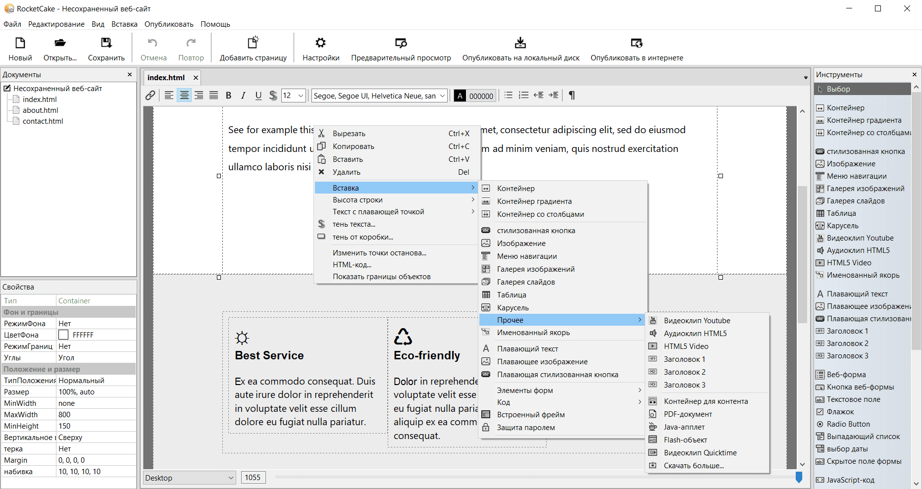Pick Меню навигации tool in Инструменты panel
This screenshot has width=922, height=489.
(857, 176)
